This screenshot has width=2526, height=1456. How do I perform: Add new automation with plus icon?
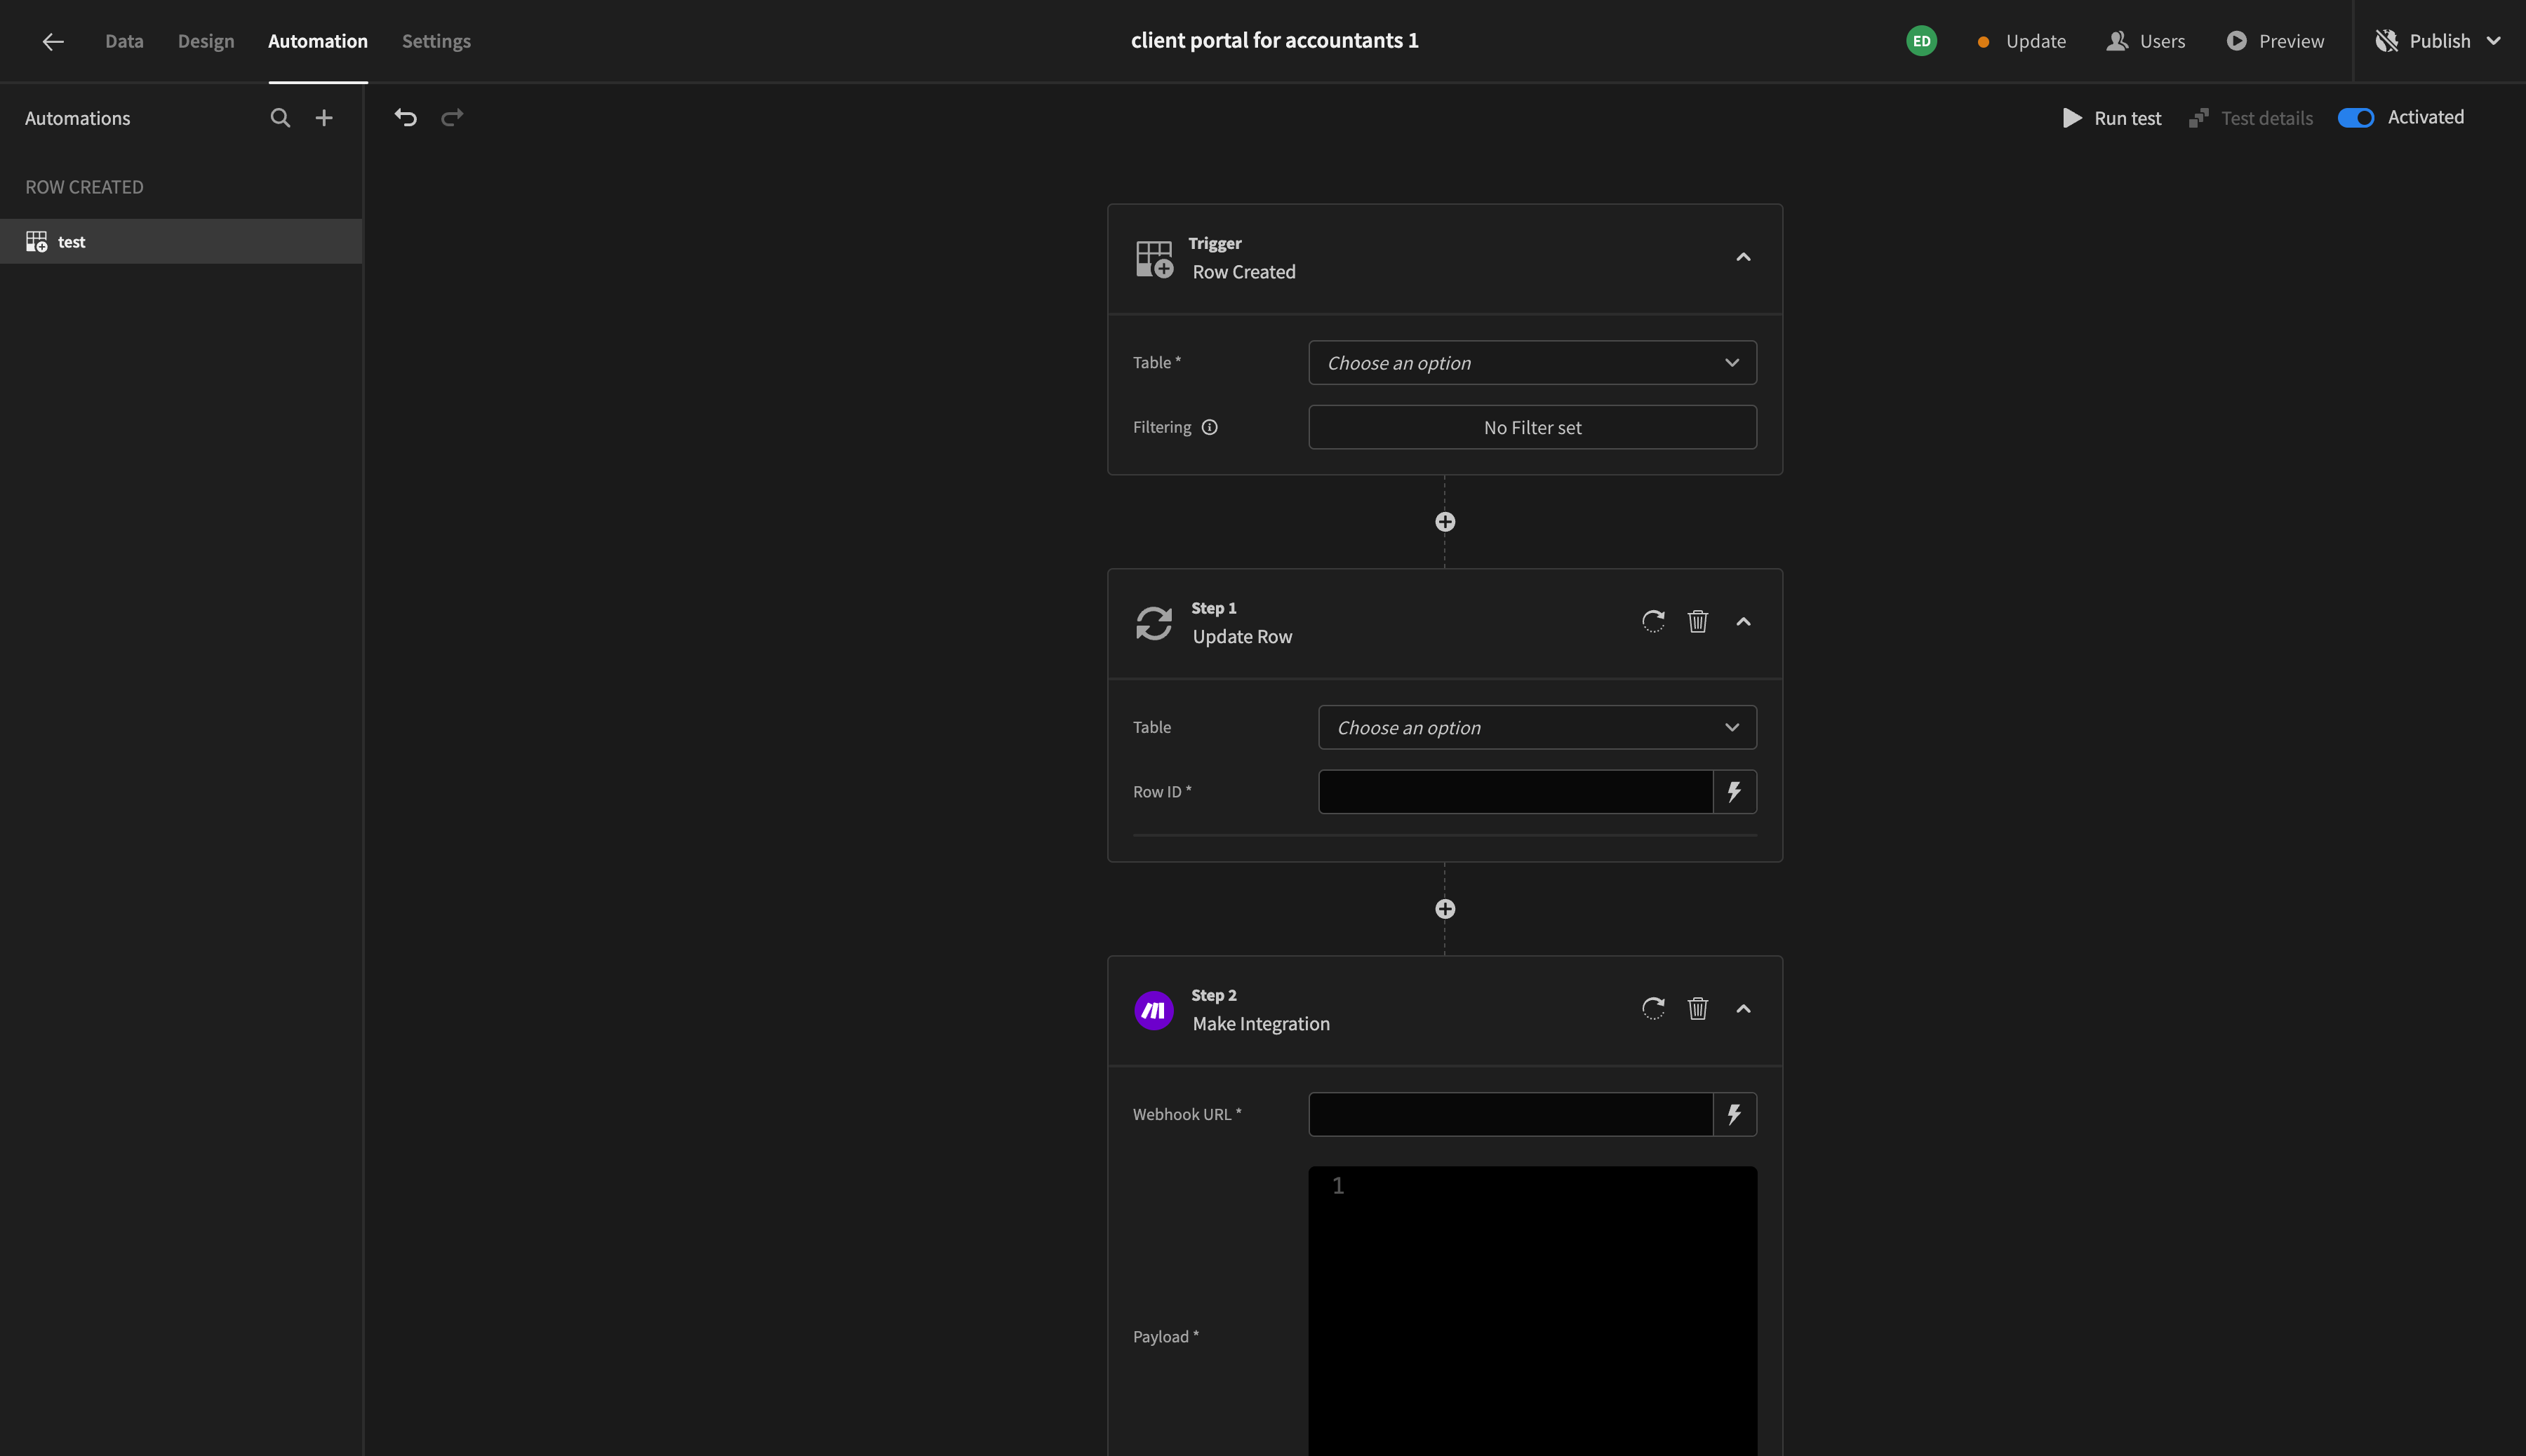click(324, 118)
